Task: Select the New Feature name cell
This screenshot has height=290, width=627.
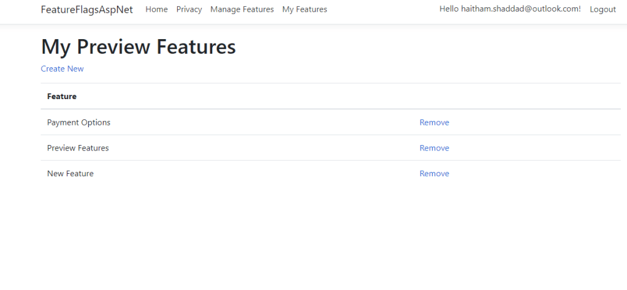Action: (70, 174)
